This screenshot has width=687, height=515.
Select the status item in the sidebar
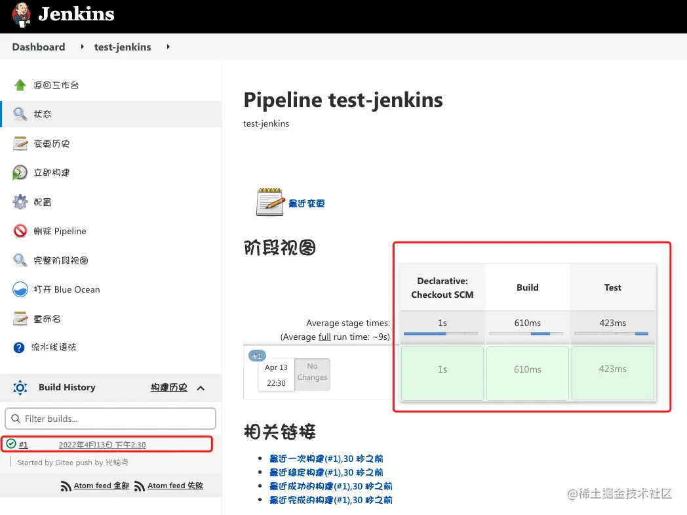pyautogui.click(x=43, y=114)
